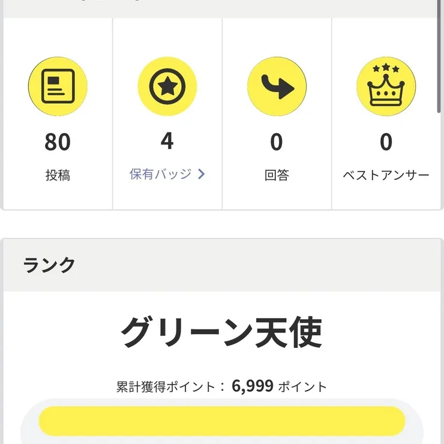Open the 投稿 posts label

pyautogui.click(x=58, y=175)
